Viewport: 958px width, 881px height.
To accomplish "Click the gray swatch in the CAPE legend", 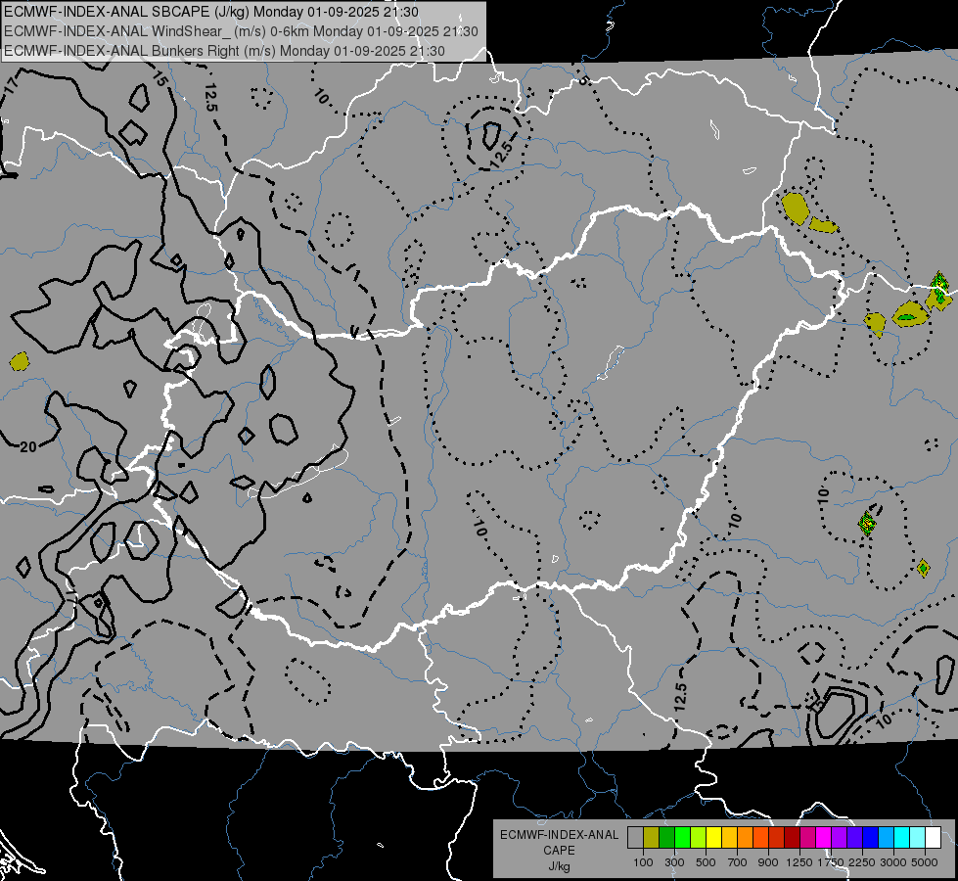I will click(x=635, y=837).
